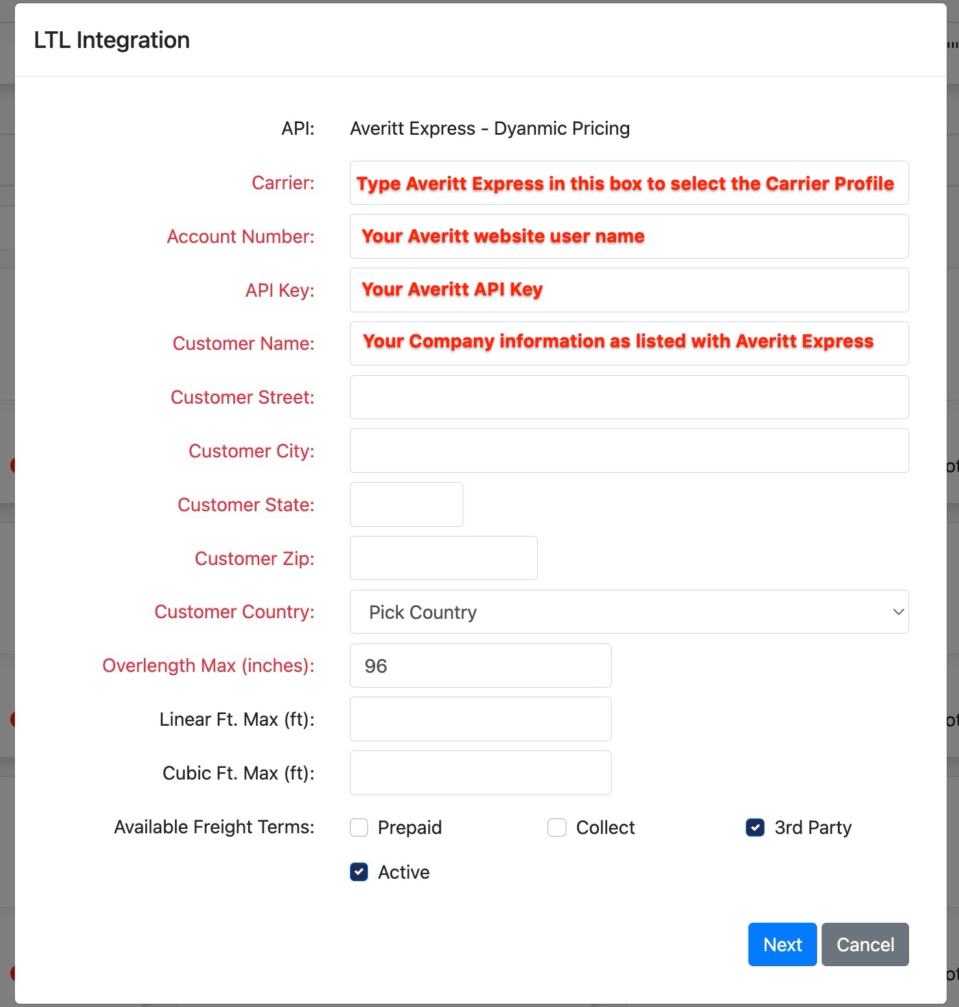Click the 'Overlength Max (inches):' label
Viewport: 959px width, 1007px height.
(209, 666)
